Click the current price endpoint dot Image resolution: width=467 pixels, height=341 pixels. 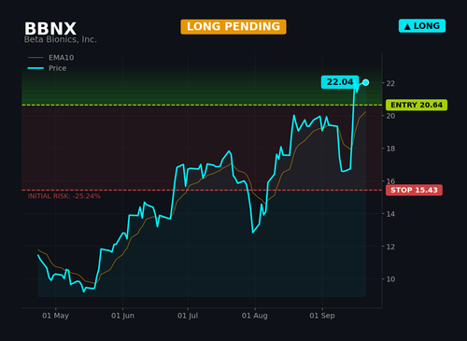coord(366,82)
